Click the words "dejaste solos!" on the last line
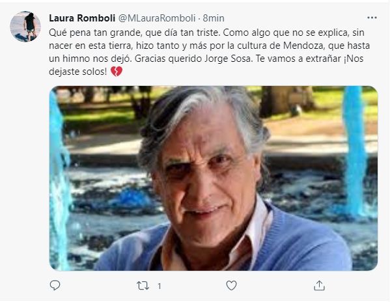Image resolution: width=390 pixels, height=302 pixels. (x=78, y=72)
